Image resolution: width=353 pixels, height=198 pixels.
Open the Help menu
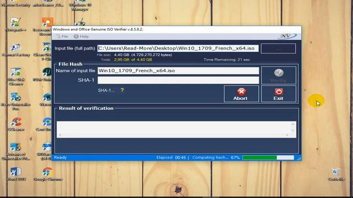pos(81,36)
